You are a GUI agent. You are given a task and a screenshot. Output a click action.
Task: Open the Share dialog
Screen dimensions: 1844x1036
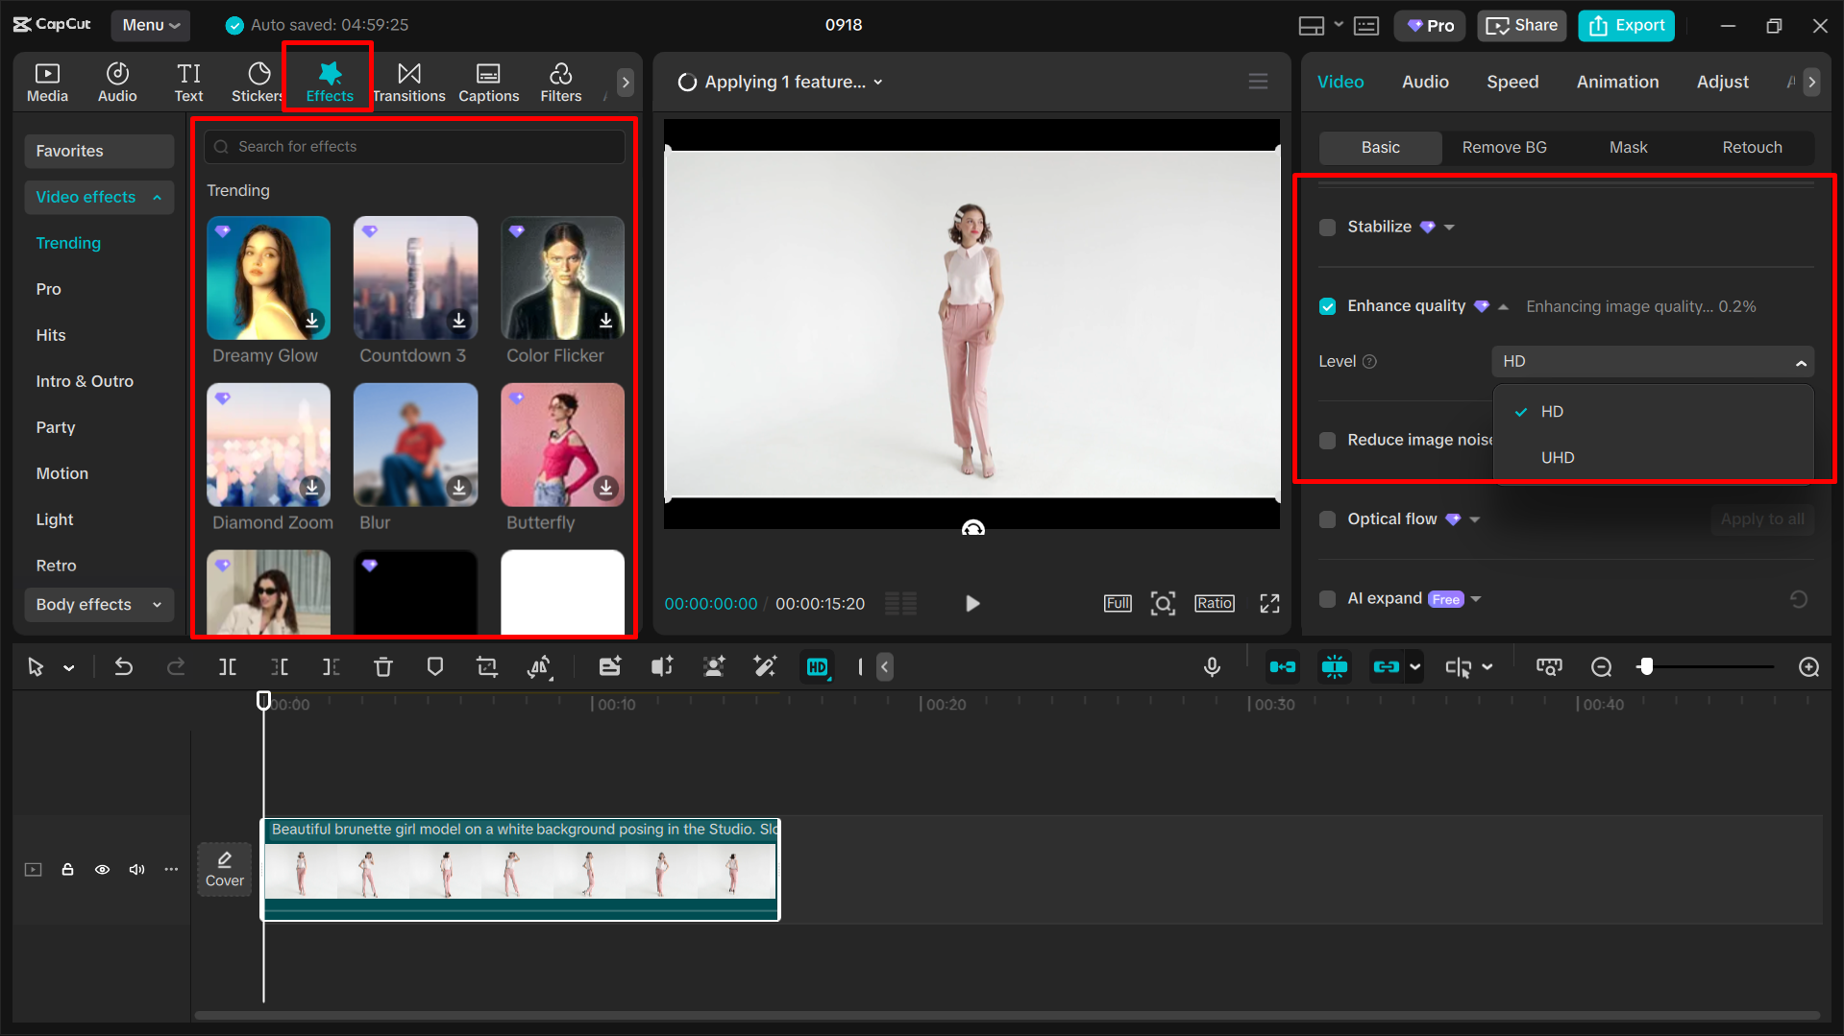click(x=1521, y=25)
